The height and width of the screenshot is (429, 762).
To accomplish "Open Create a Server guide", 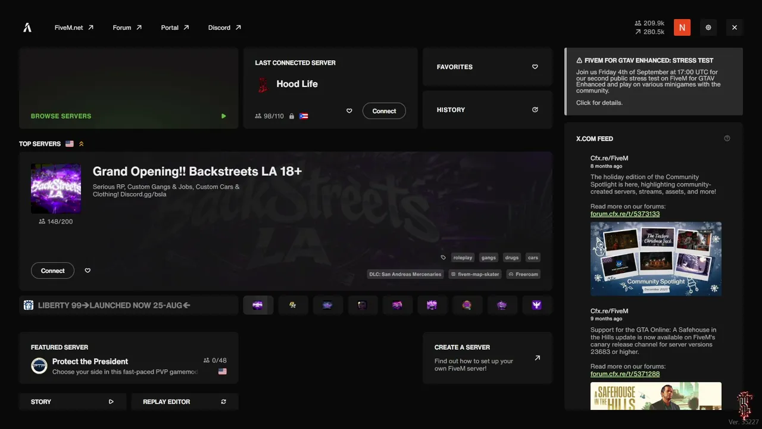I will (x=488, y=357).
